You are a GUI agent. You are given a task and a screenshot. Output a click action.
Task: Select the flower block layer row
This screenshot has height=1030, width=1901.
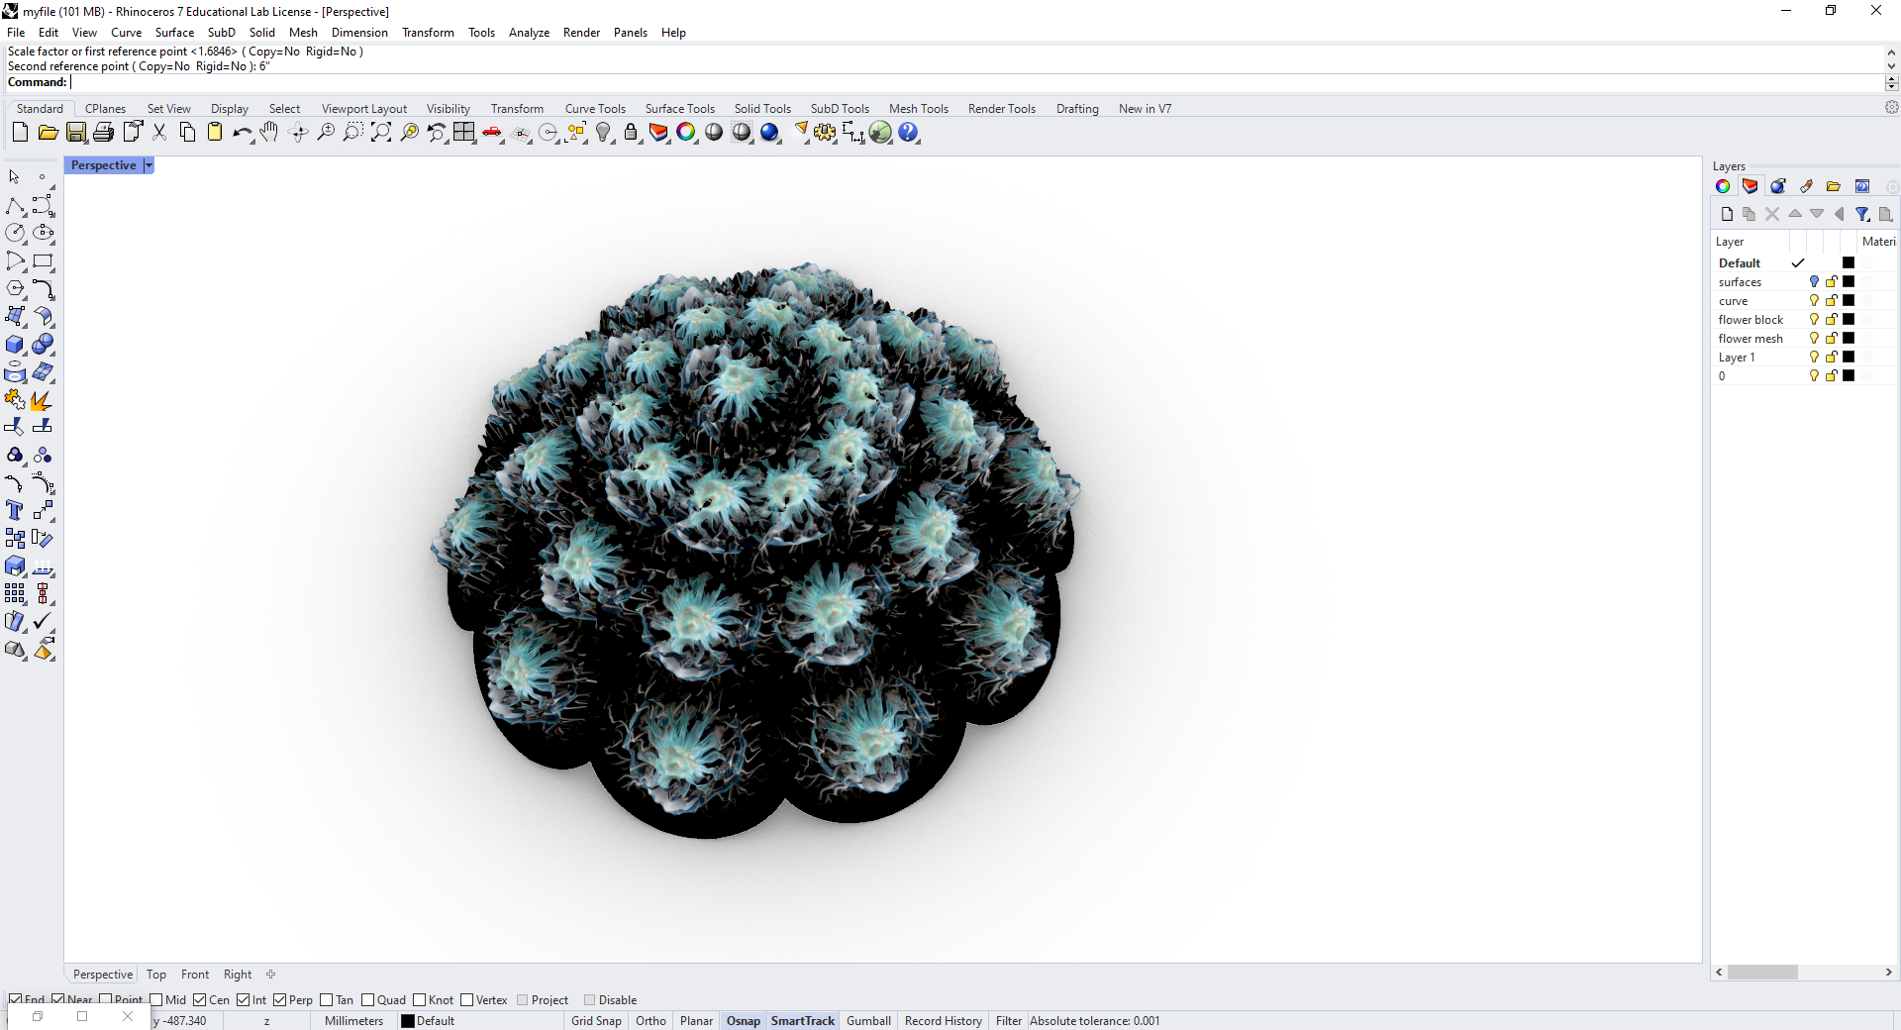tap(1804, 320)
